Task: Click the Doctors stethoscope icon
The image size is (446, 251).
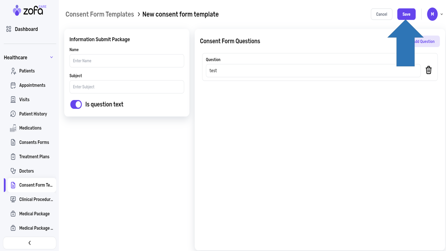Action: [x=13, y=171]
